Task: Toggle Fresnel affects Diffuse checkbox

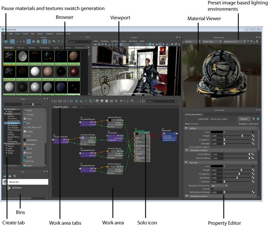Action: pos(212,147)
